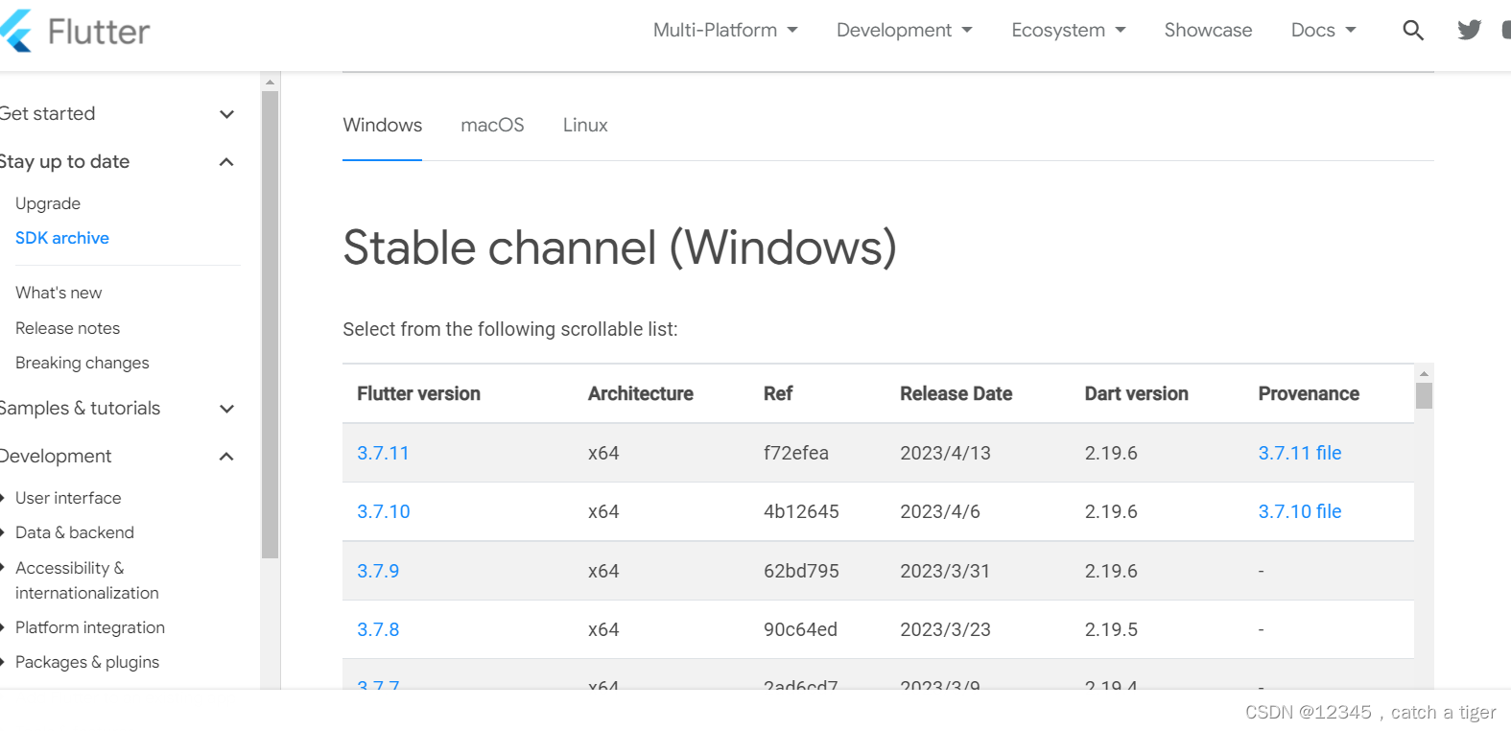Open the Showcase page

1208,31
